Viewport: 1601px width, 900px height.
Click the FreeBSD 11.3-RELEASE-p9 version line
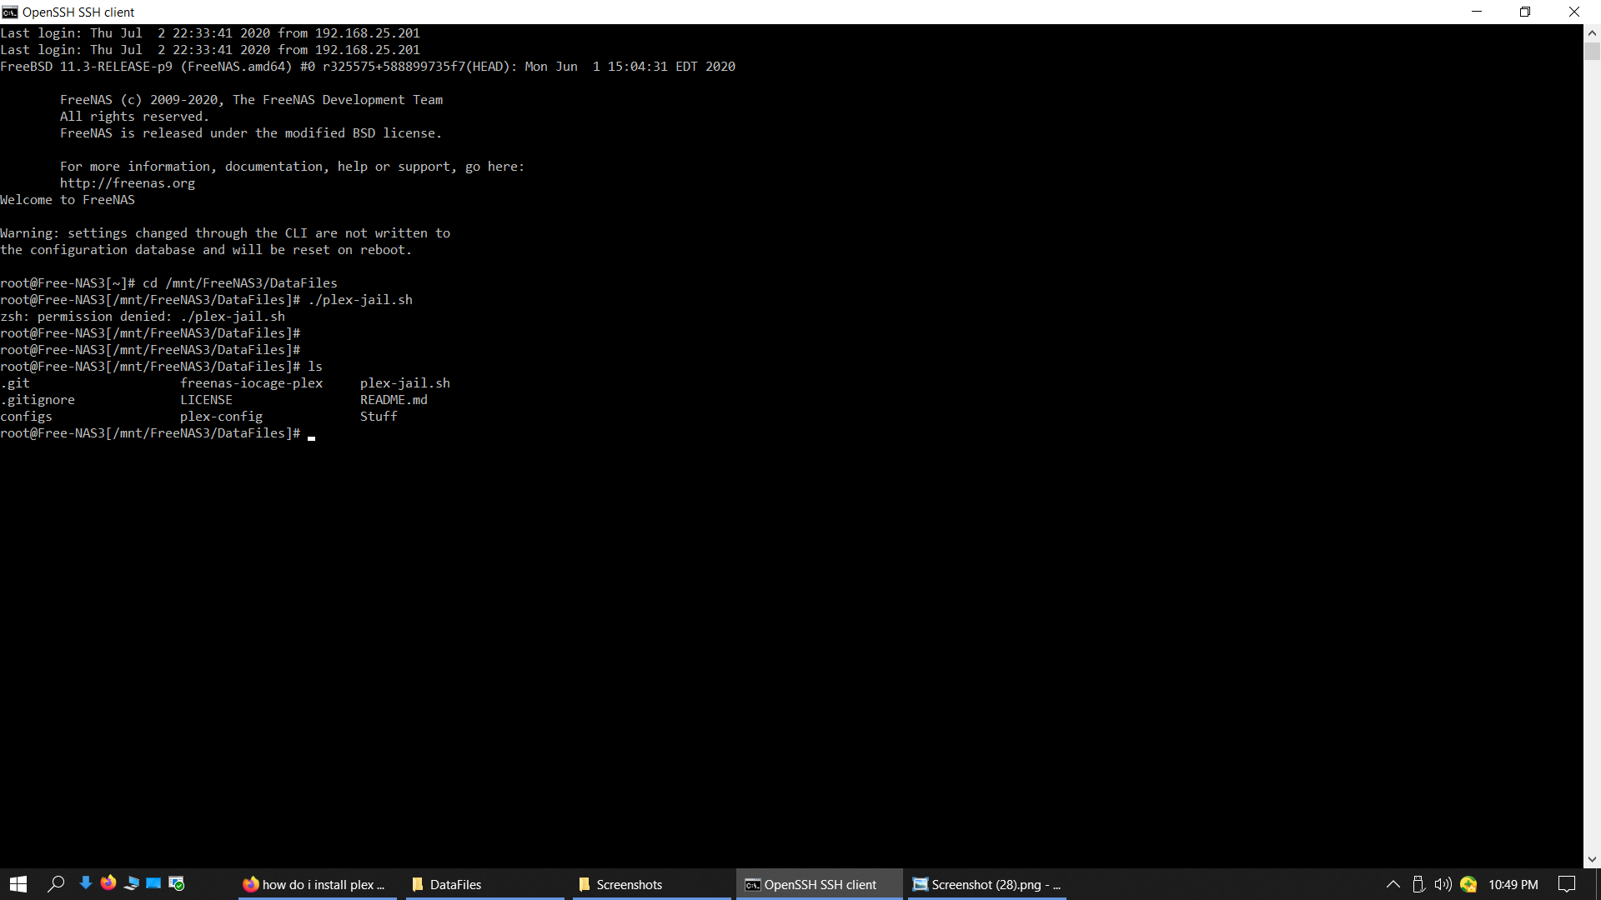[x=368, y=67]
